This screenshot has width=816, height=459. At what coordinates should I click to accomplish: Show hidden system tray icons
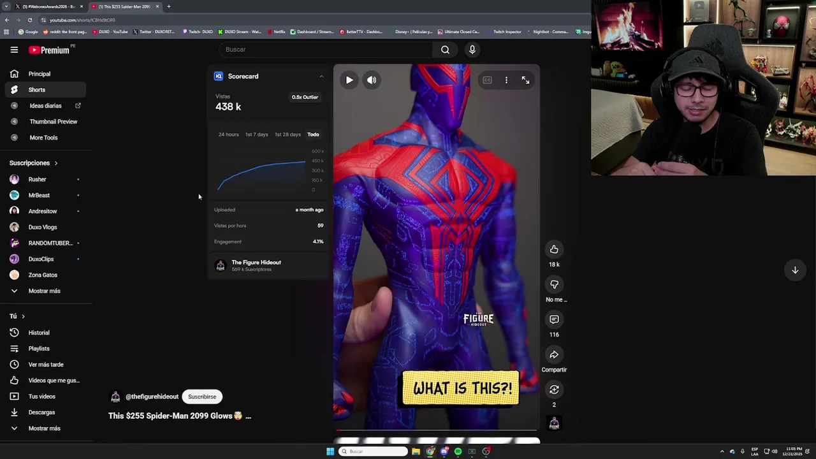point(722,451)
